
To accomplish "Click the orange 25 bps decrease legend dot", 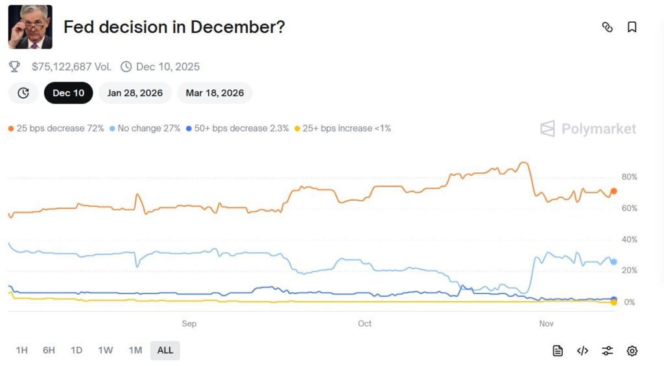I will click(11, 129).
